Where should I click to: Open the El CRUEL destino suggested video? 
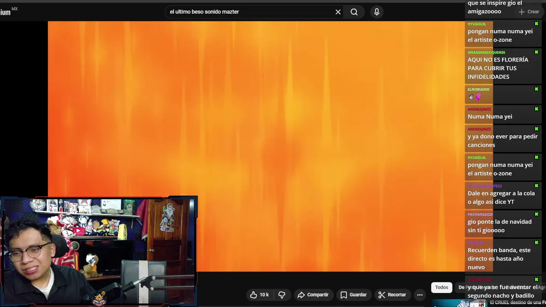[518, 302]
